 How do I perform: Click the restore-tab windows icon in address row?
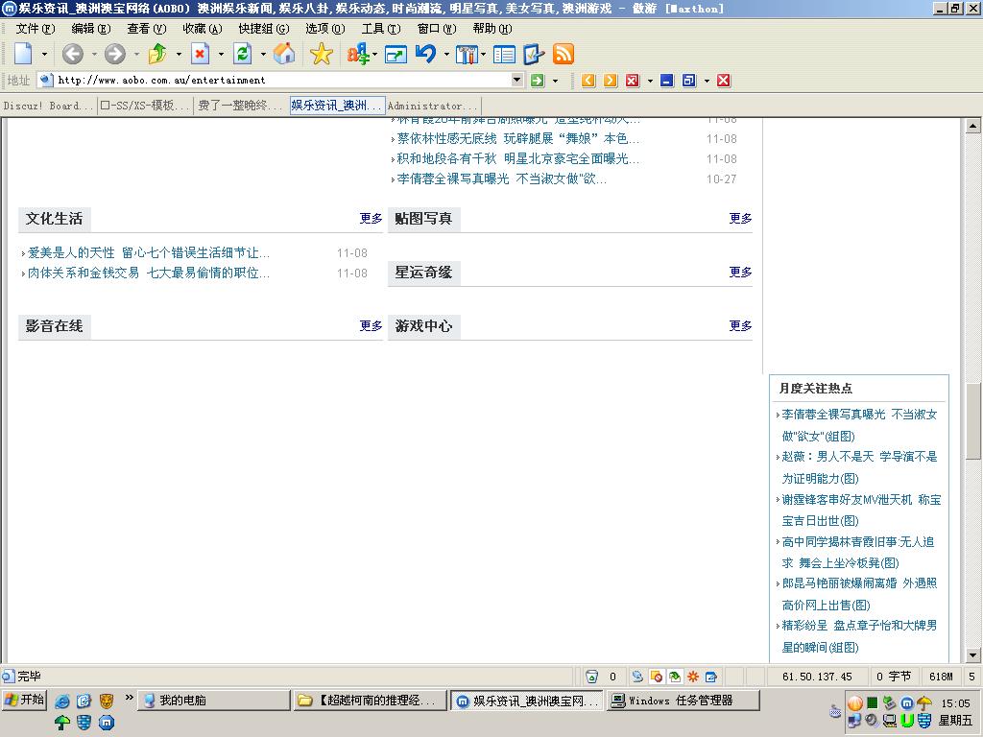(x=689, y=81)
